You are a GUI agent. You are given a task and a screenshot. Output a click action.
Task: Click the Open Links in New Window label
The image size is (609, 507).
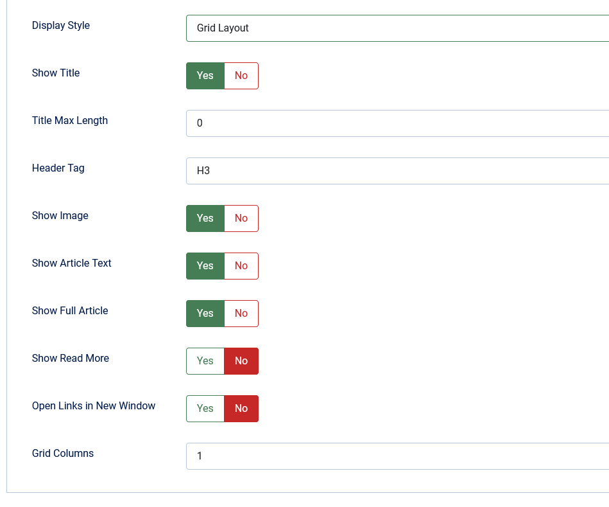pos(94,405)
